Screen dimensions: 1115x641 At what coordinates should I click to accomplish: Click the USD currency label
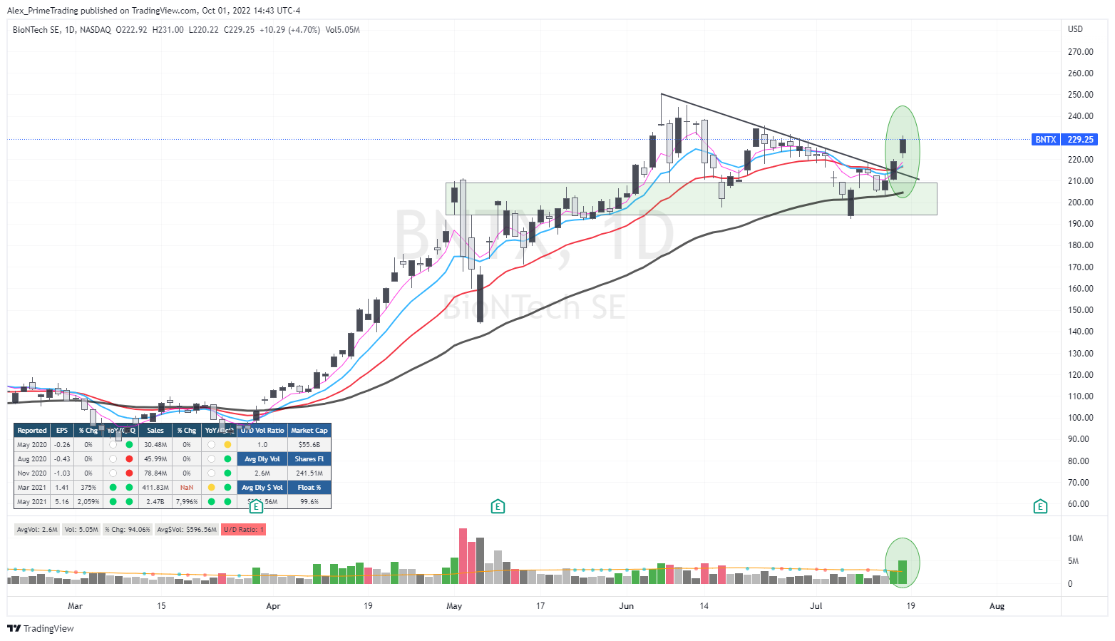(x=1075, y=29)
